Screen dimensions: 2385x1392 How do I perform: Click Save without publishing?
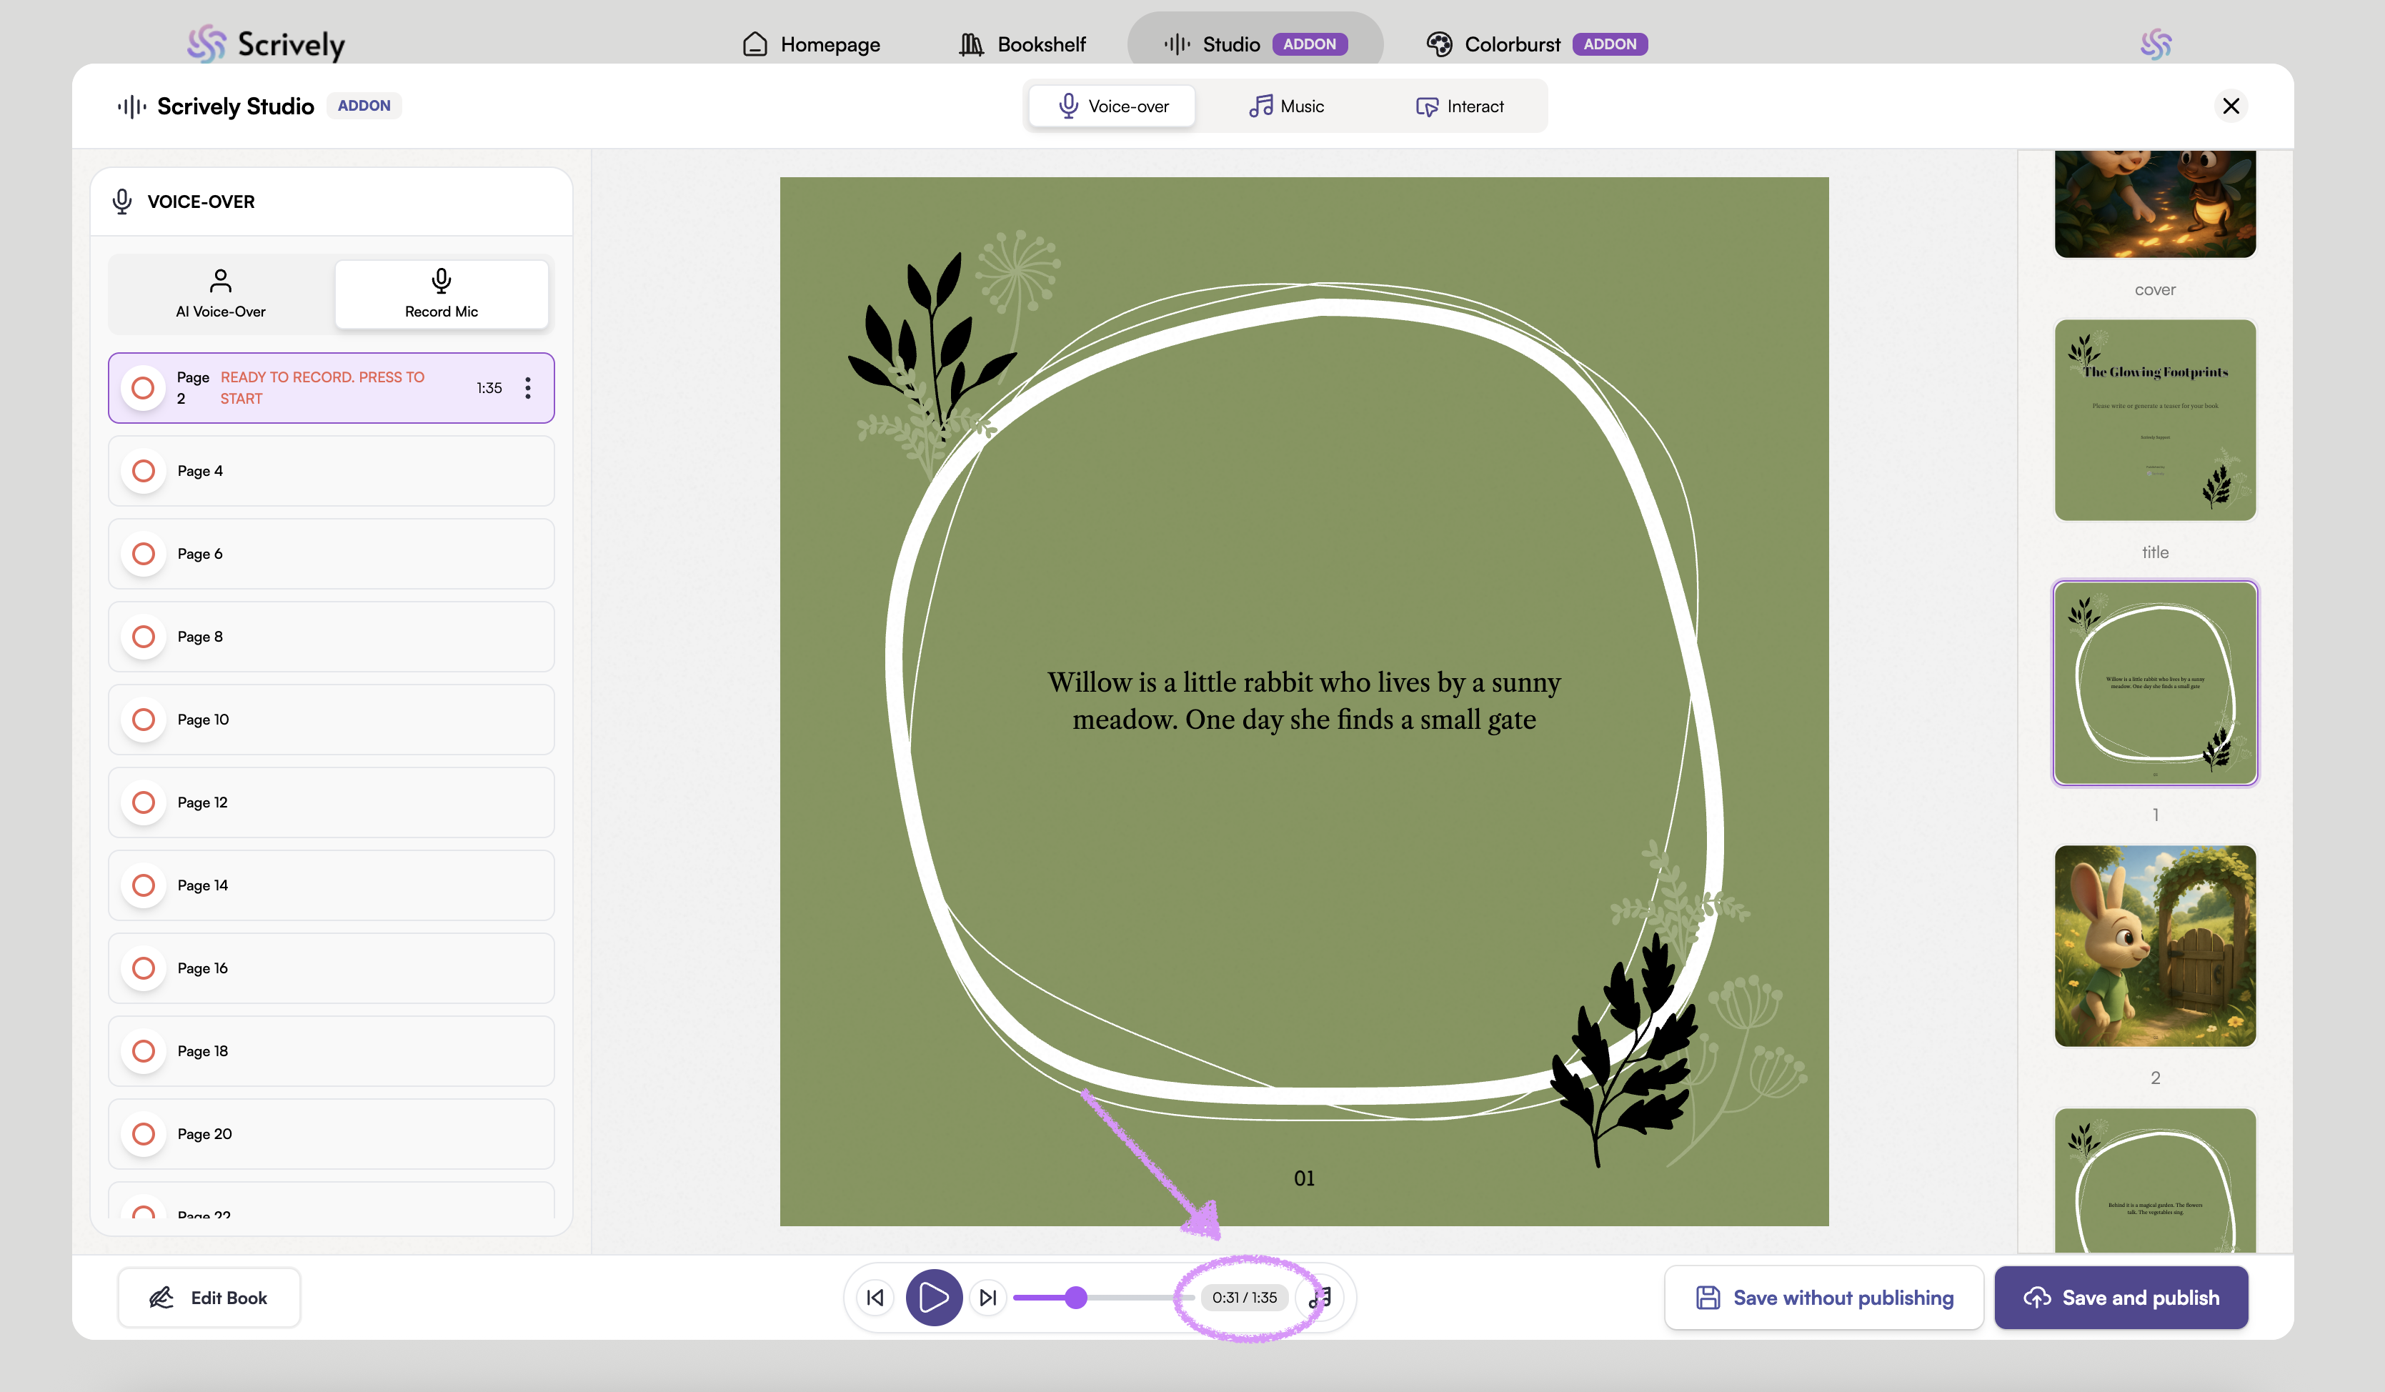click(x=1824, y=1298)
